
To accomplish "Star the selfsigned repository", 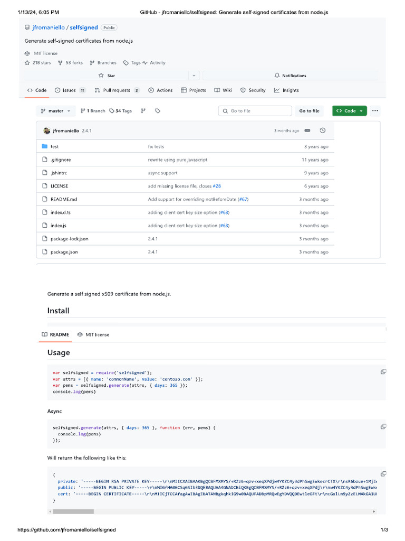I will click(x=107, y=76).
